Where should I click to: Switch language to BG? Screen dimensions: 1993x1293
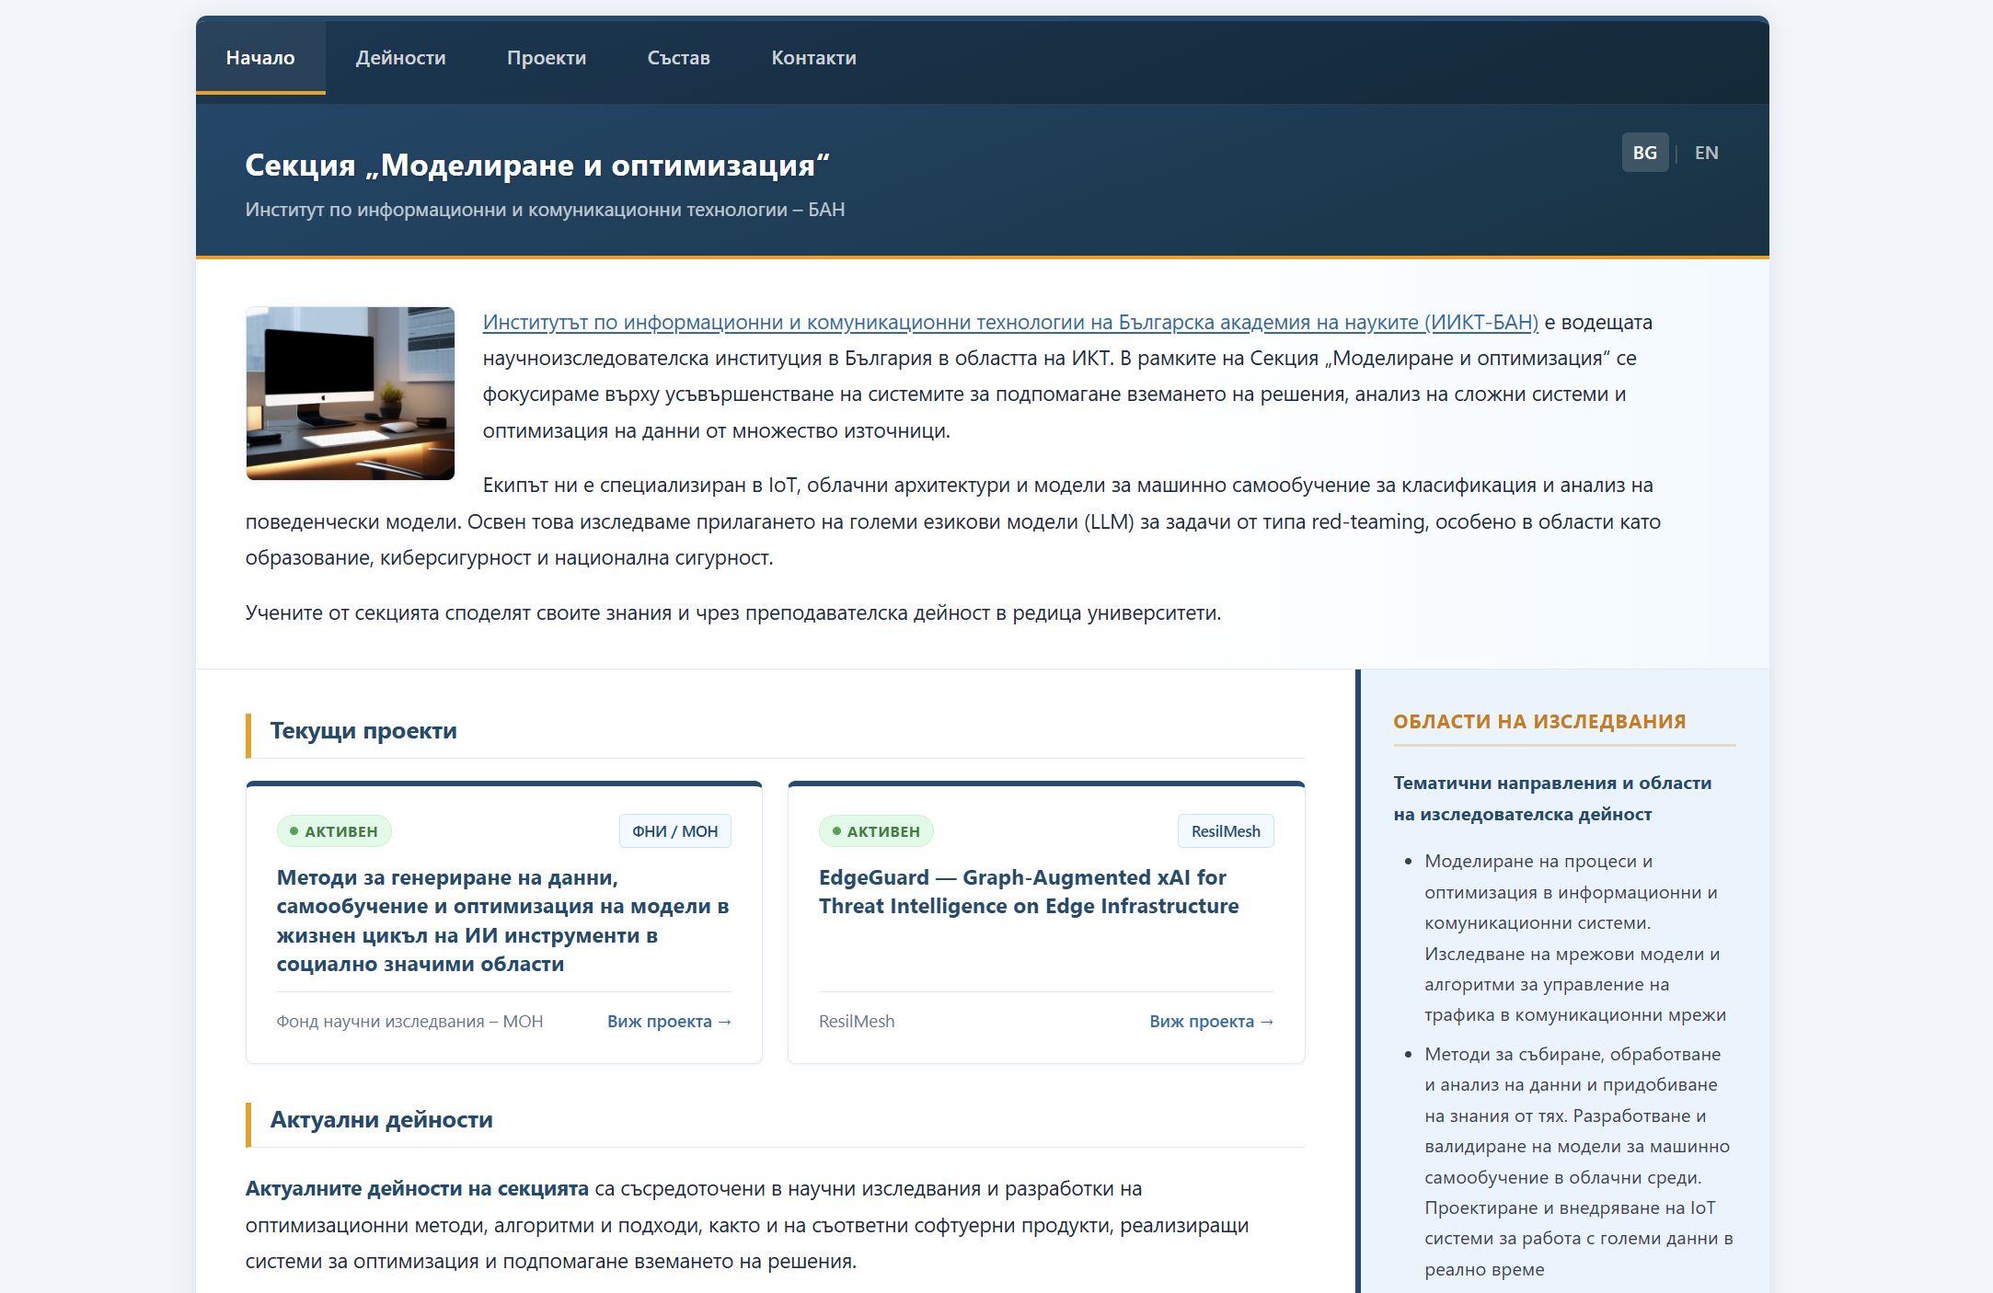1644,153
